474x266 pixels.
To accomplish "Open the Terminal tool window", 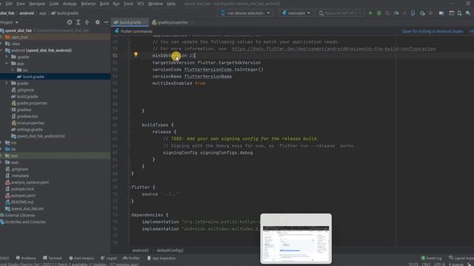I will (53, 258).
